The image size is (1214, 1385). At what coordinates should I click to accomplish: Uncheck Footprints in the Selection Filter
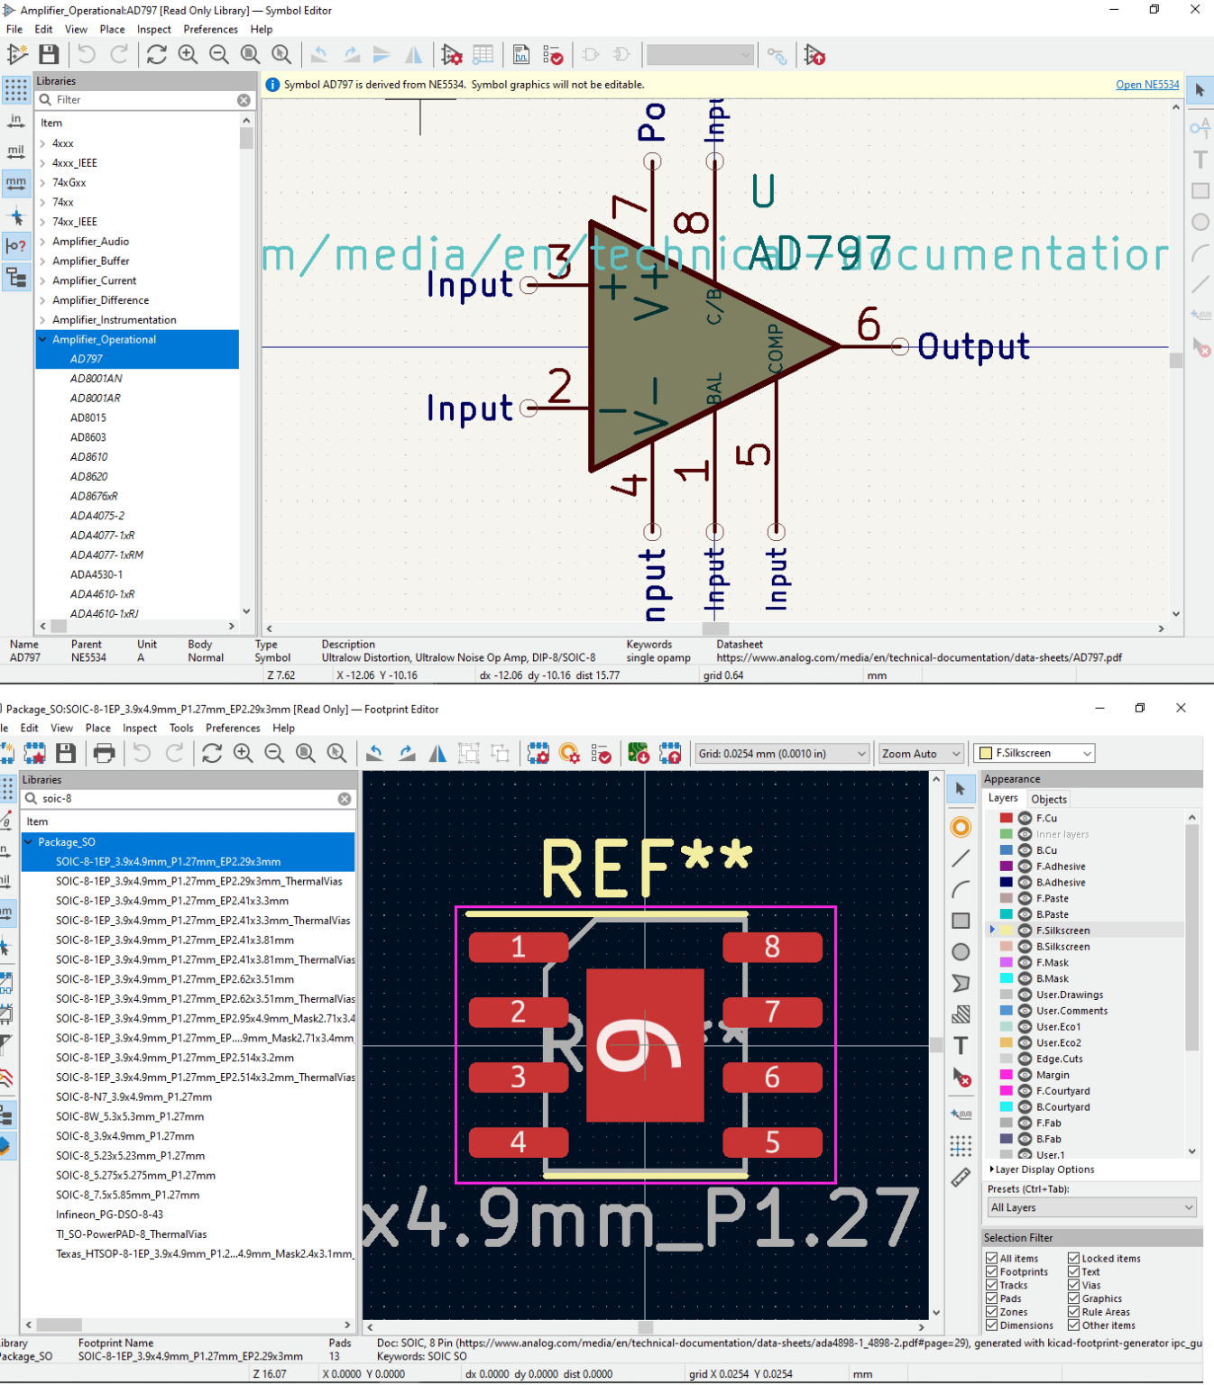(x=992, y=1272)
